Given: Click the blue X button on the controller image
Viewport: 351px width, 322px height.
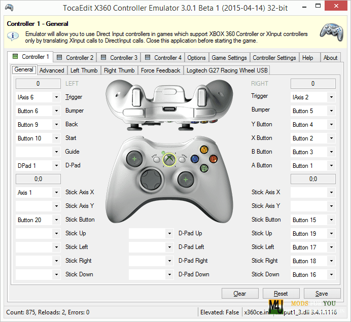Looking at the screenshot, I should point(195,159).
